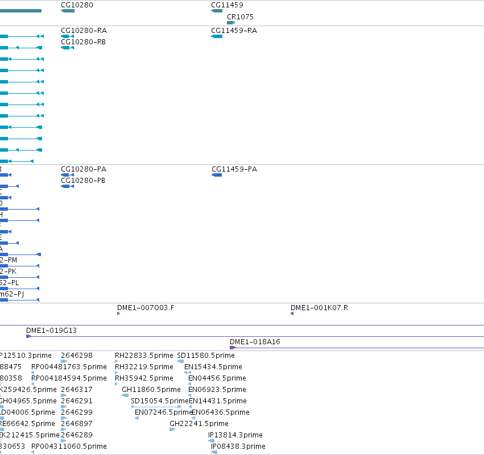484x455 pixels.
Task: Open the CR1075 gene label
Action: coord(240,16)
